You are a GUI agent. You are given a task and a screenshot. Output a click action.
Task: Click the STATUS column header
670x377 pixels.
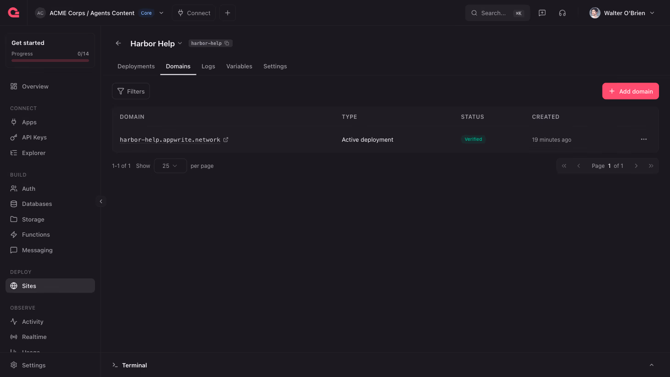coord(473,117)
